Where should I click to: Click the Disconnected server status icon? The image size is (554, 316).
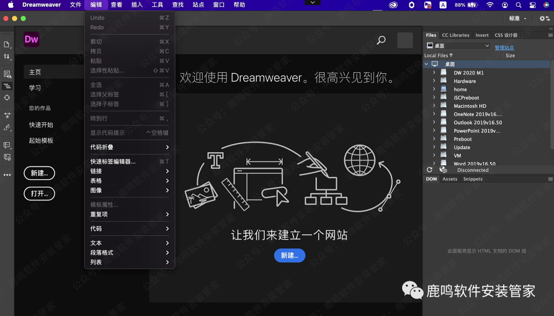tap(442, 170)
